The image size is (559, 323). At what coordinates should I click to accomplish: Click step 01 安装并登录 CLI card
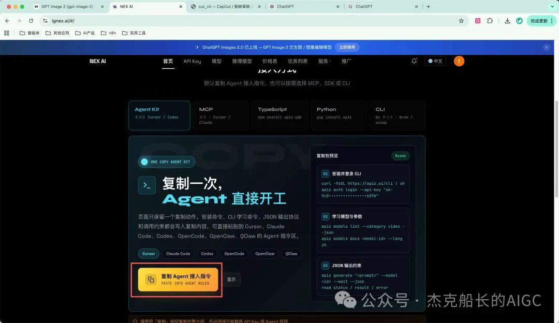tap(363, 184)
